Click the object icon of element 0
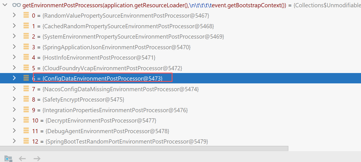This screenshot has height=162, width=361. [26, 15]
